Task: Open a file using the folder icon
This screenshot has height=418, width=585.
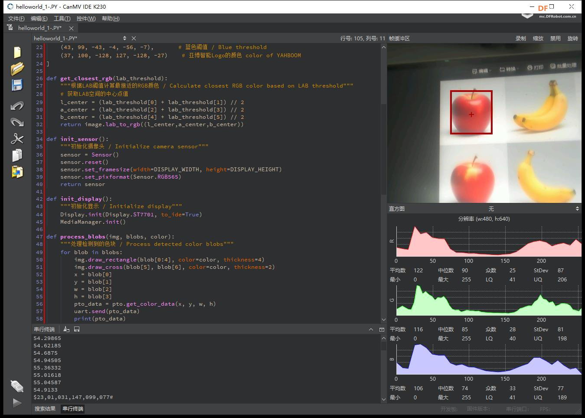Action: click(17, 69)
